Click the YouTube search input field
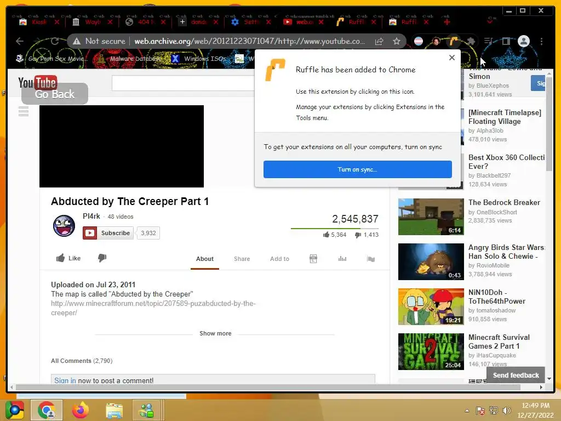This screenshot has width=561, height=421. tap(183, 83)
